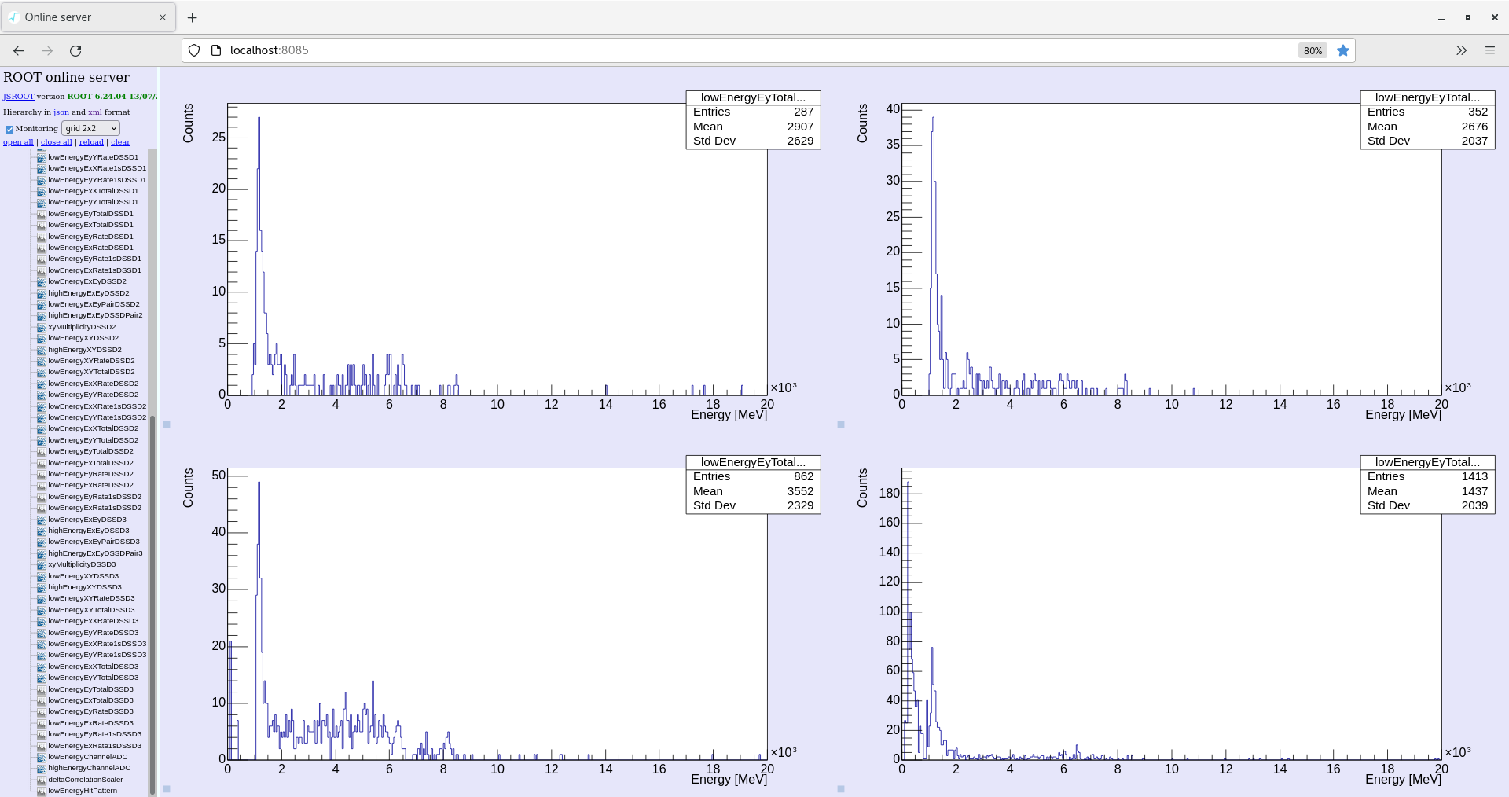Click the histogram icon beside lowEnergyEyYRateDSSD1

point(42,157)
